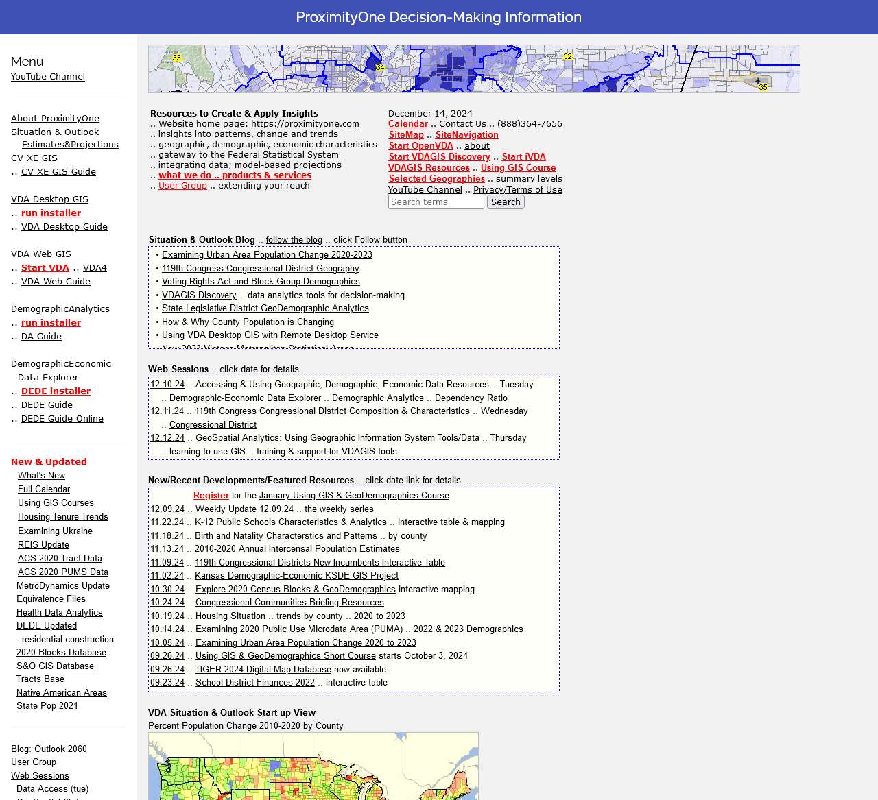
Task: Open the proximityone.com homepage link
Action: pyautogui.click(x=305, y=124)
